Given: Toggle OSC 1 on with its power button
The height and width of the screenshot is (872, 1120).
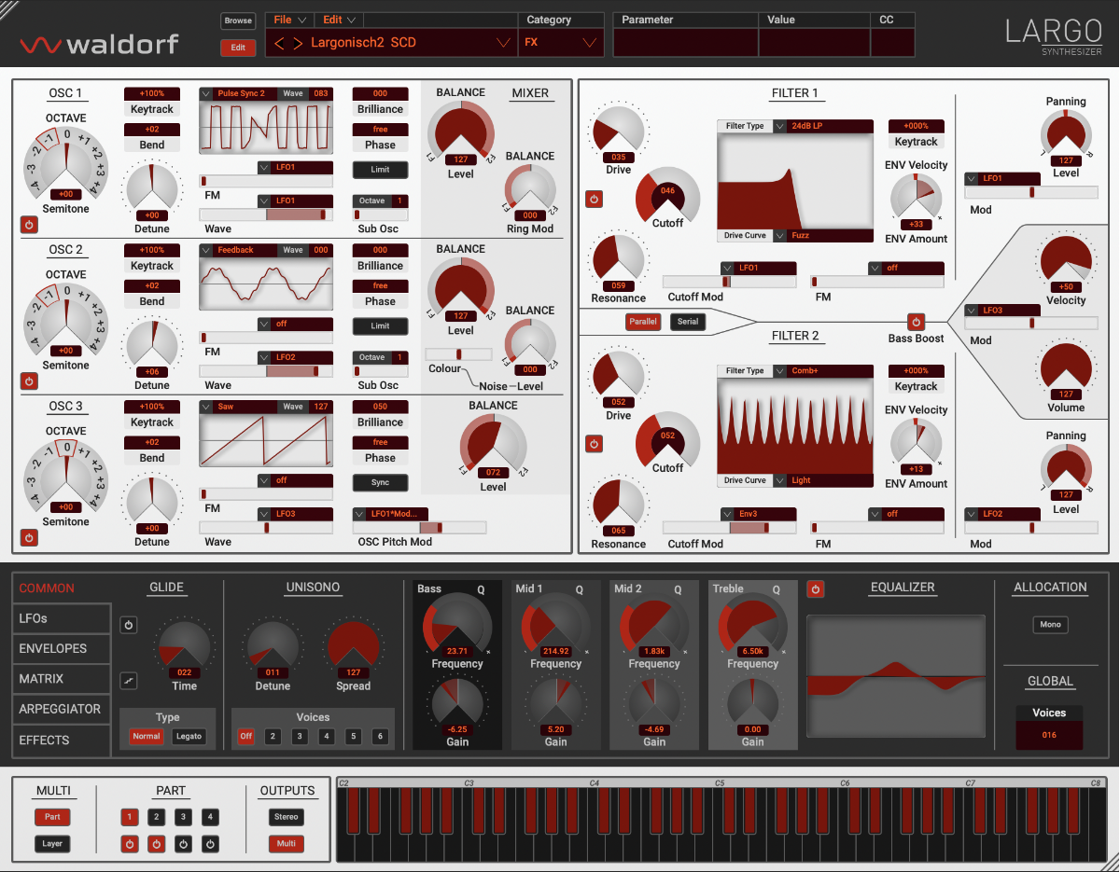Looking at the screenshot, I should click(28, 225).
